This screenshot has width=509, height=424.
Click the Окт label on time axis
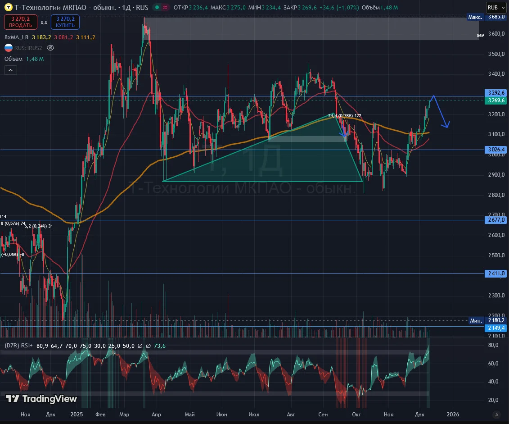click(x=356, y=414)
